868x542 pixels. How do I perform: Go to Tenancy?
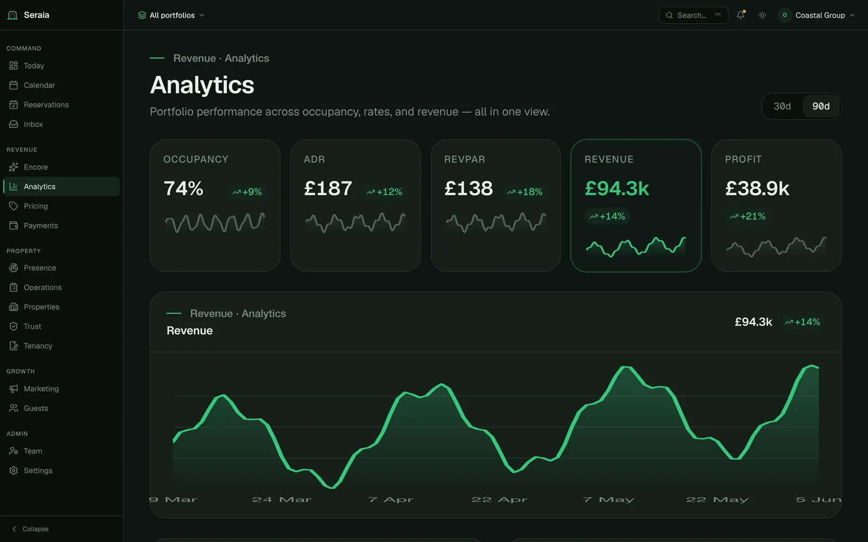(x=61, y=346)
